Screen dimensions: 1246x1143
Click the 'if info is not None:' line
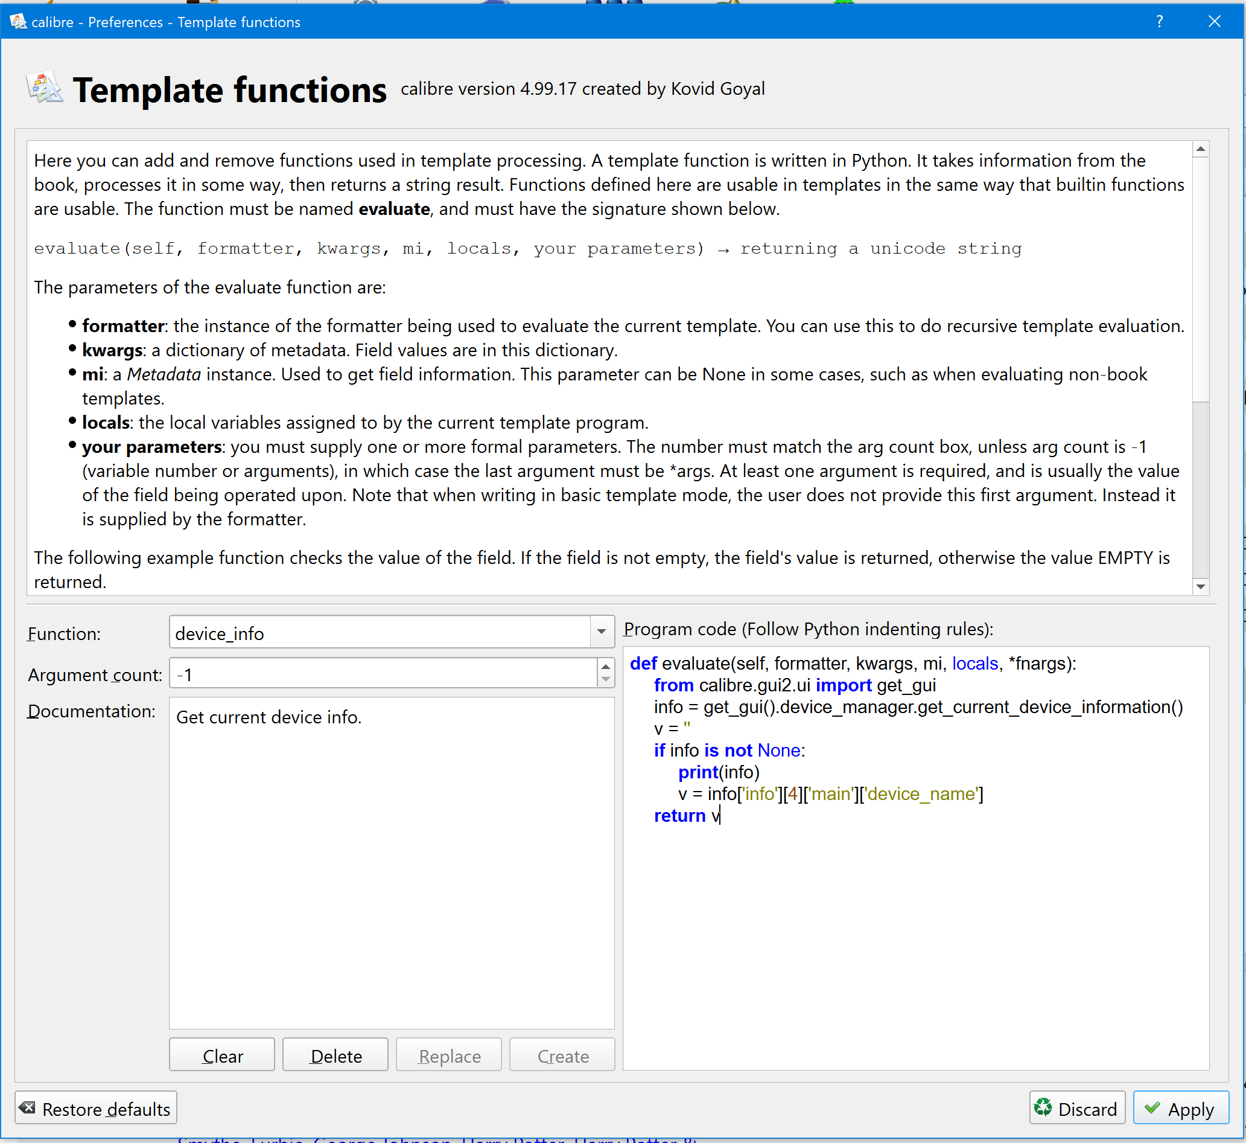pos(729,751)
